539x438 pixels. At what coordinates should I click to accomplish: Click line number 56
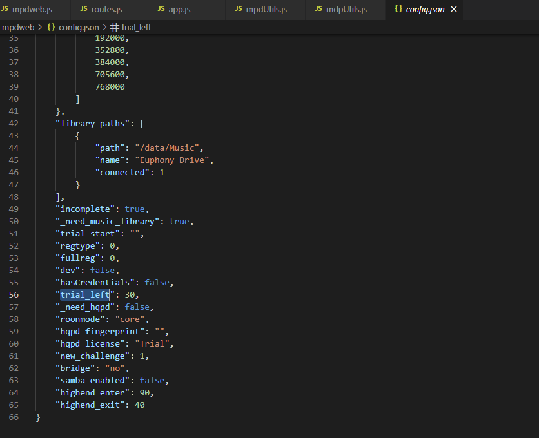[14, 295]
